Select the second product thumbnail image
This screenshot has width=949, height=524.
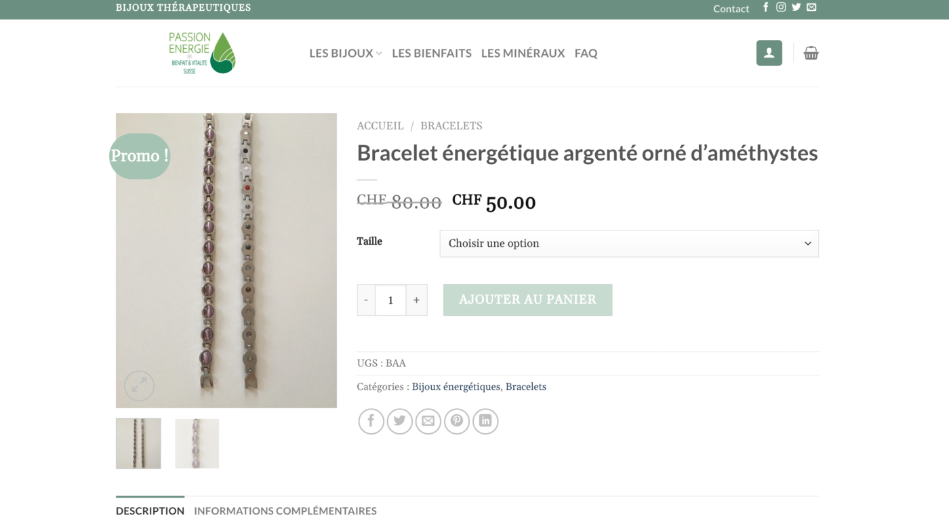(197, 443)
